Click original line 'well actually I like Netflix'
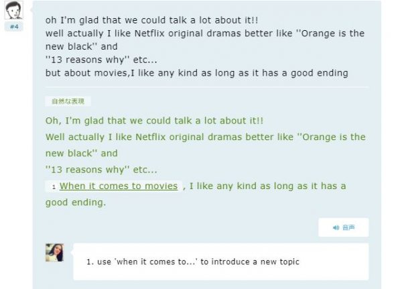 205,34
